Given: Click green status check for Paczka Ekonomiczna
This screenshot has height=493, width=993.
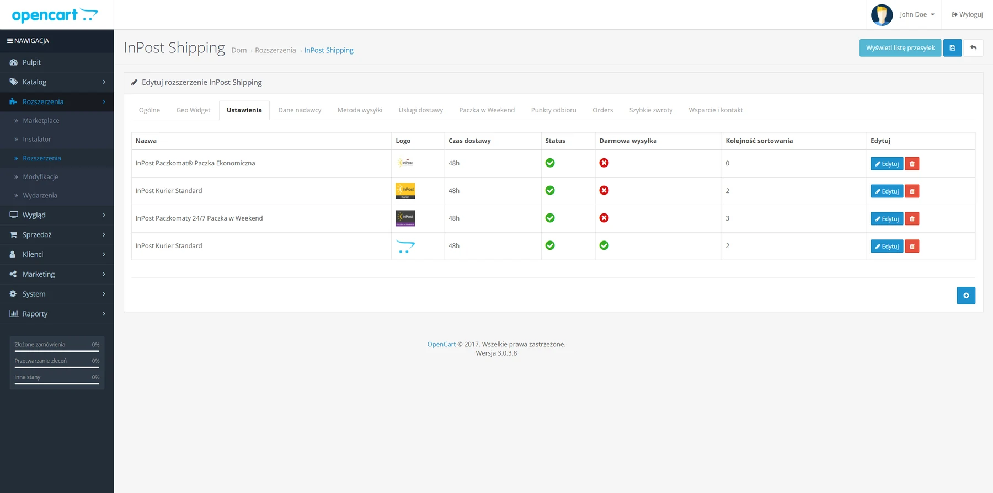Looking at the screenshot, I should click(550, 163).
